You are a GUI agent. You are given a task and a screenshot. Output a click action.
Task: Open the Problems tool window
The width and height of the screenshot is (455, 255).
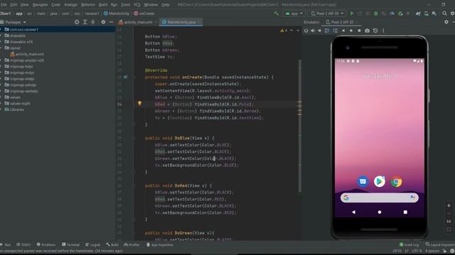(x=45, y=245)
